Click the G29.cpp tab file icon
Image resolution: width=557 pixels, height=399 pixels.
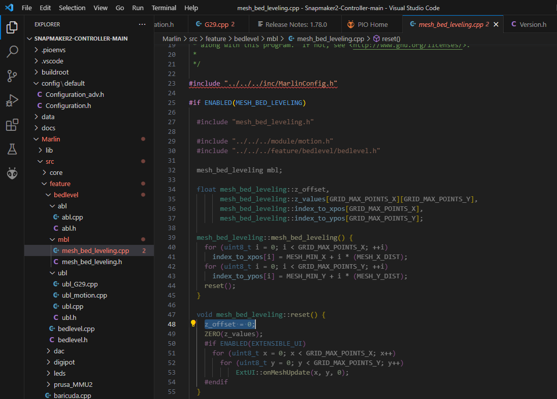[x=199, y=24]
